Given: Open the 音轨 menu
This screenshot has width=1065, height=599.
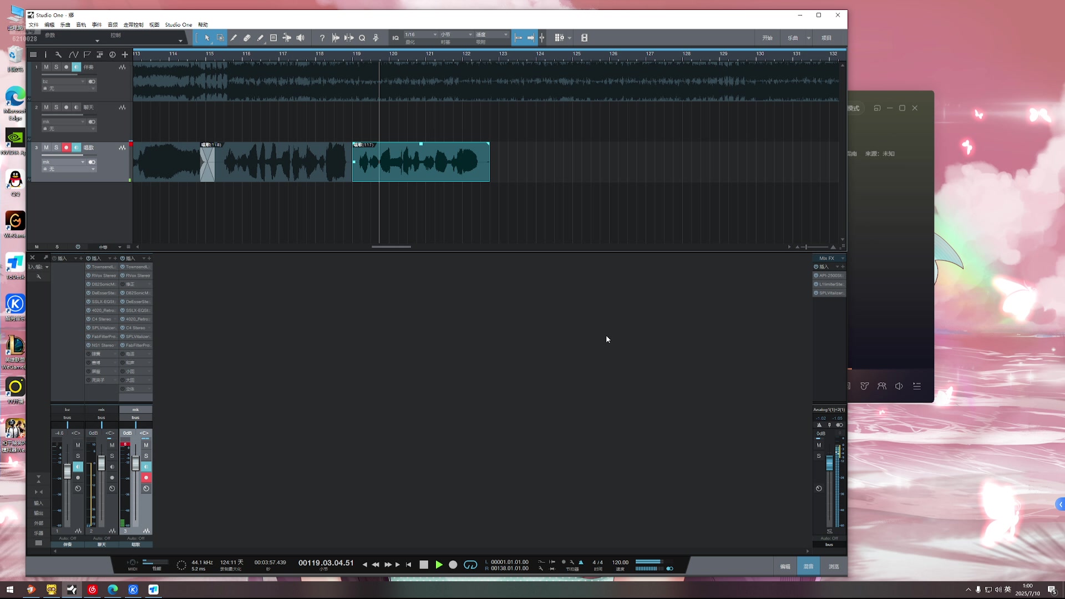Looking at the screenshot, I should (x=81, y=24).
